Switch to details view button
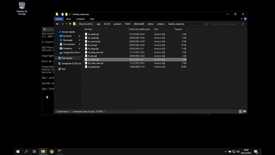 tap(241, 112)
